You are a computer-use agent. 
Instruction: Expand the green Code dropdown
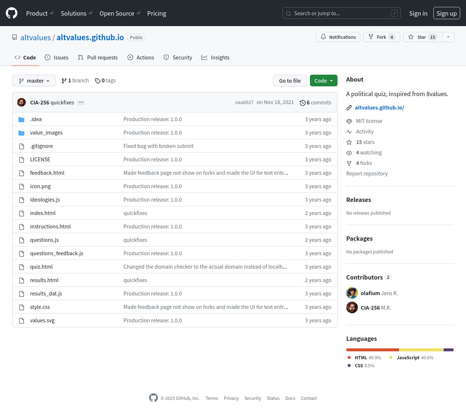[x=324, y=80]
